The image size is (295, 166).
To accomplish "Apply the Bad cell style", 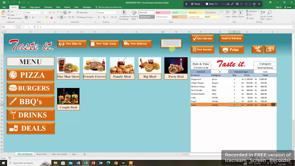I will (163, 13).
